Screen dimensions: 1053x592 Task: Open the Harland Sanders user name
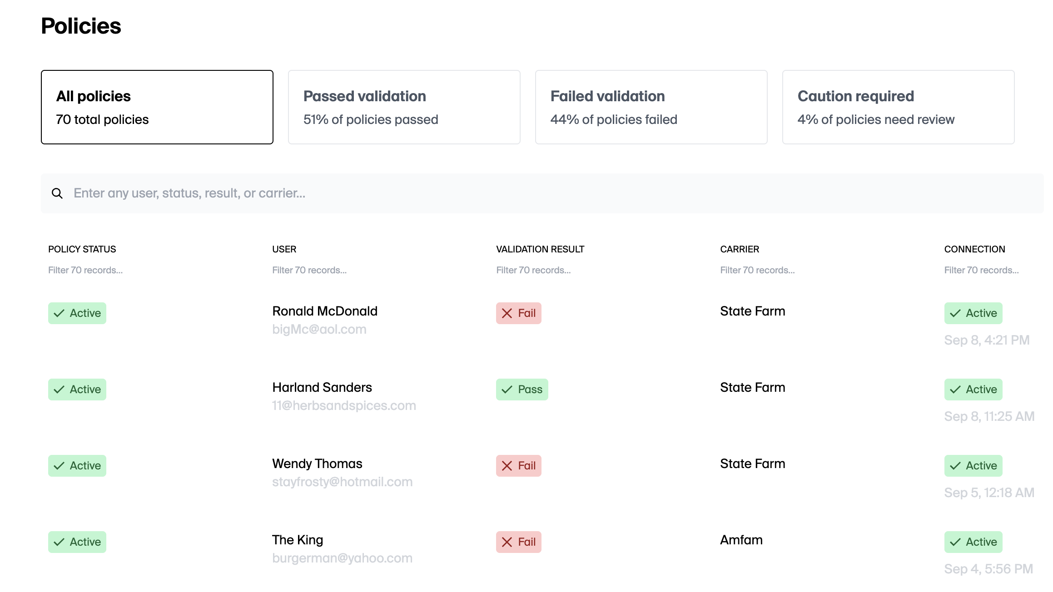coord(322,387)
